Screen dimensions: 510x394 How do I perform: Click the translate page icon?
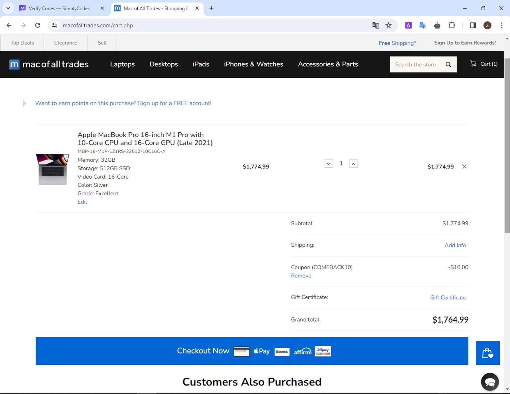376,25
